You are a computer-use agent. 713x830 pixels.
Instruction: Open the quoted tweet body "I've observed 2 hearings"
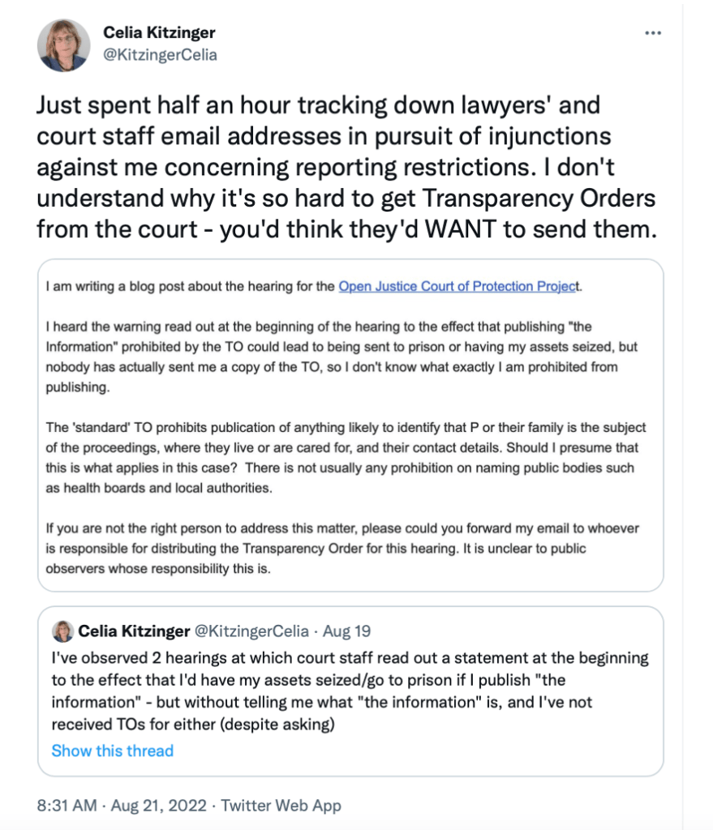tap(350, 691)
